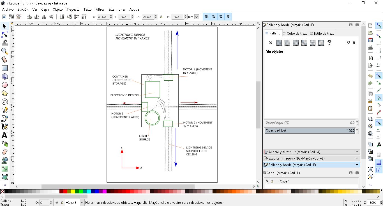This screenshot has width=383, height=206.
Task: Click the X position input field
Action: click(103, 17)
